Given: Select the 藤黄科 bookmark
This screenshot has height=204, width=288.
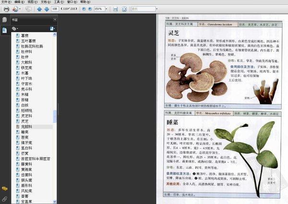Looking at the screenshot, I should [26, 164].
